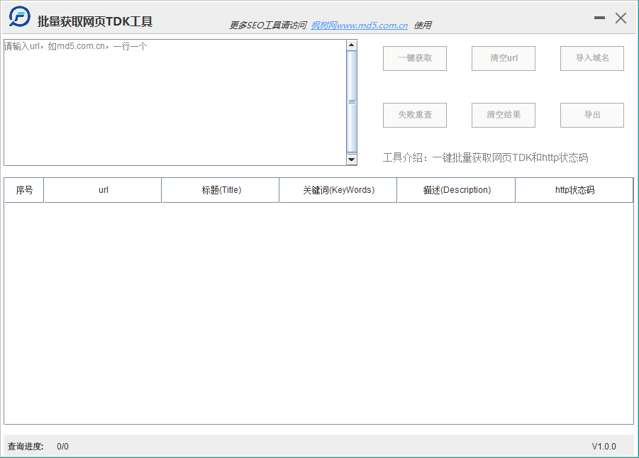Click the scroll up arrow of url box
This screenshot has width=639, height=458.
point(352,45)
